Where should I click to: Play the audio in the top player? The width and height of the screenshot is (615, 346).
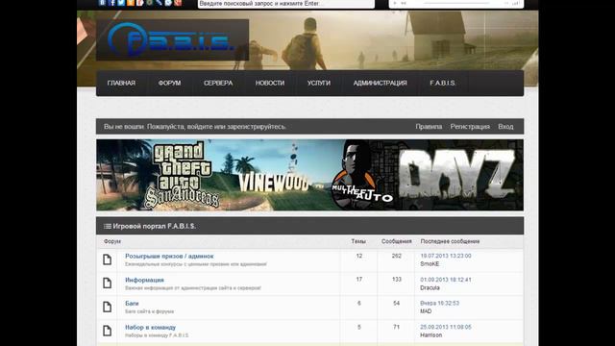coord(395,3)
